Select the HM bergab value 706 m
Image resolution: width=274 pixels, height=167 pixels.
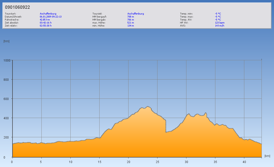coord(131,20)
